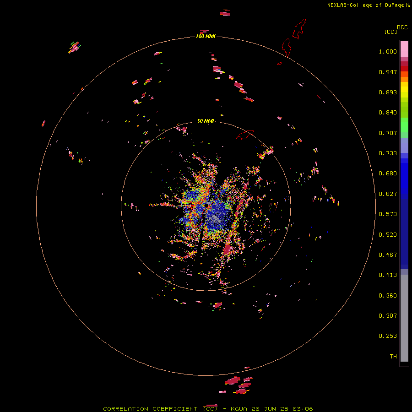
Task: Click the CORRELATION COEFFICIENT title text
Action: click(150, 409)
